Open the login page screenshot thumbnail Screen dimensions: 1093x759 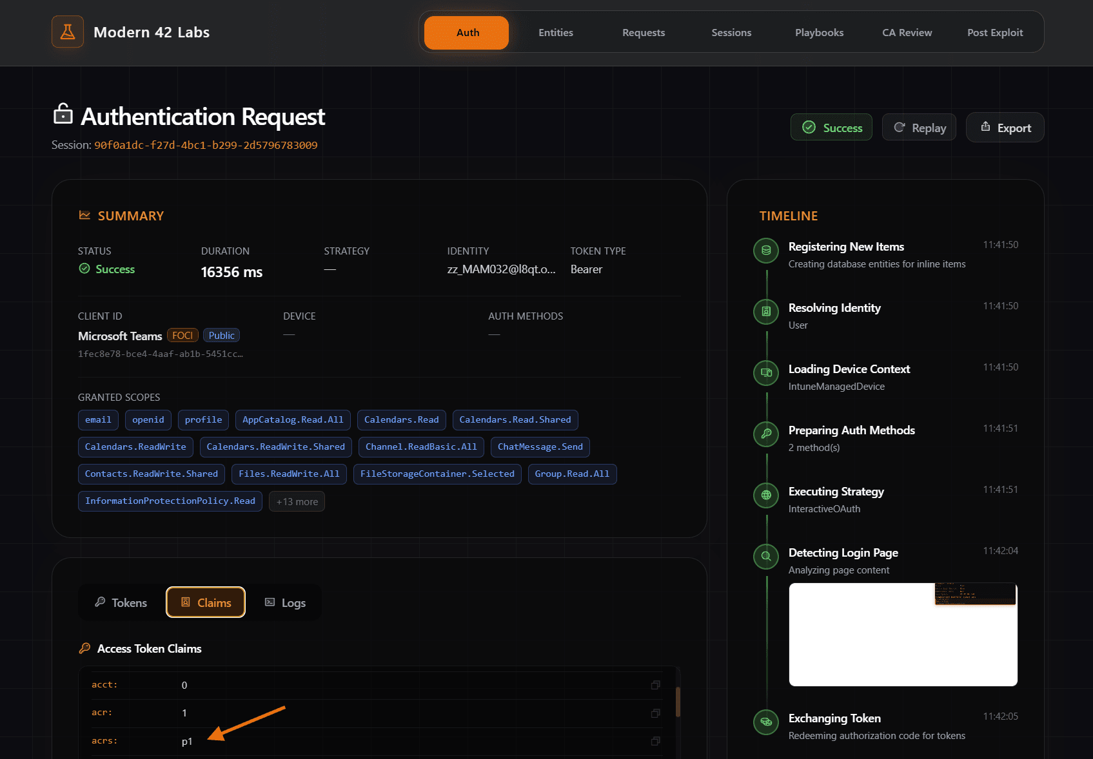pos(903,635)
